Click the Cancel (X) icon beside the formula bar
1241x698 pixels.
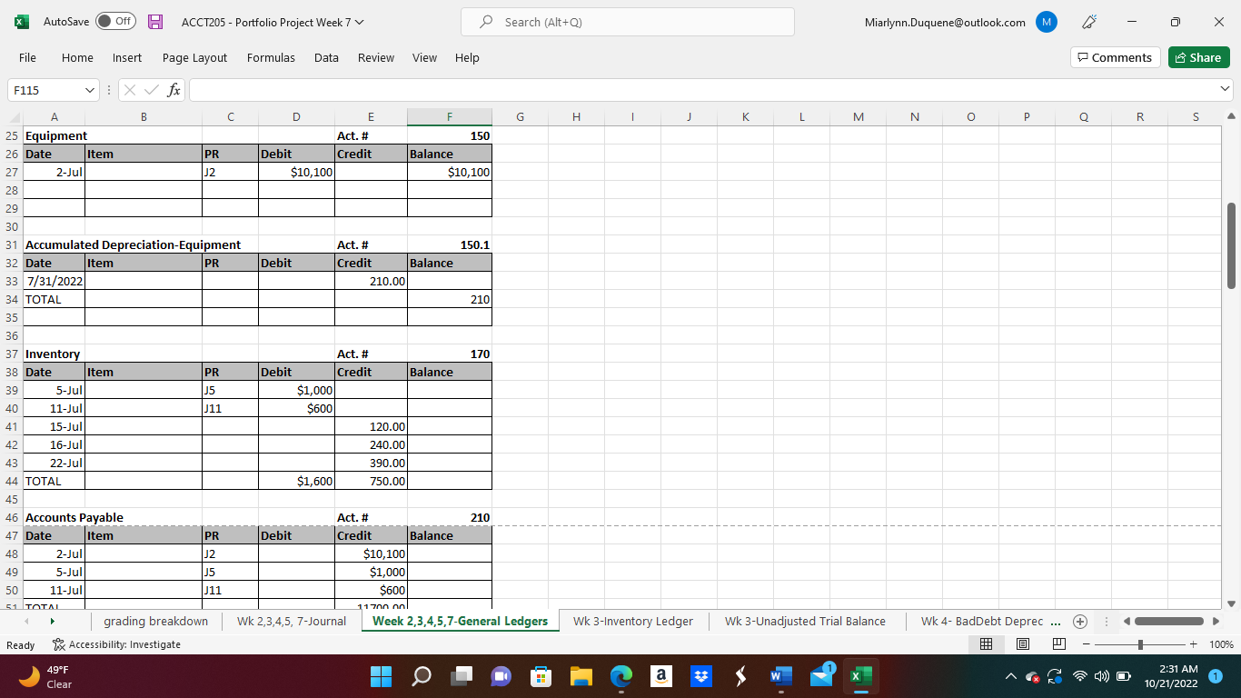(x=130, y=89)
